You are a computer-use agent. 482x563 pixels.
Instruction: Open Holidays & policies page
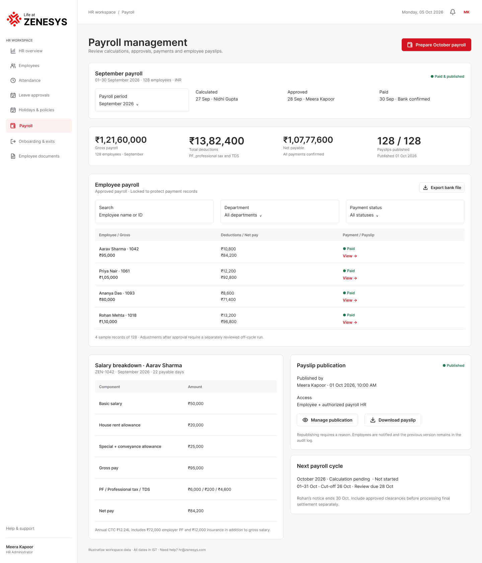point(39,110)
